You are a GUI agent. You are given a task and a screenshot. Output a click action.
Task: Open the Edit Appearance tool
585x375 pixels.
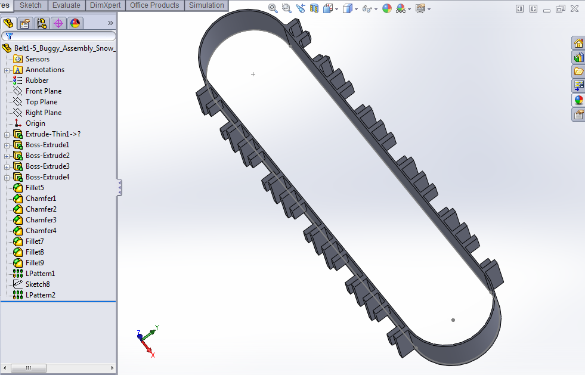(387, 9)
